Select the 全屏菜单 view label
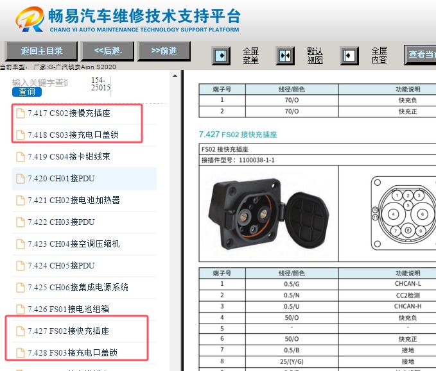The height and width of the screenshot is (371, 436). [x=251, y=56]
